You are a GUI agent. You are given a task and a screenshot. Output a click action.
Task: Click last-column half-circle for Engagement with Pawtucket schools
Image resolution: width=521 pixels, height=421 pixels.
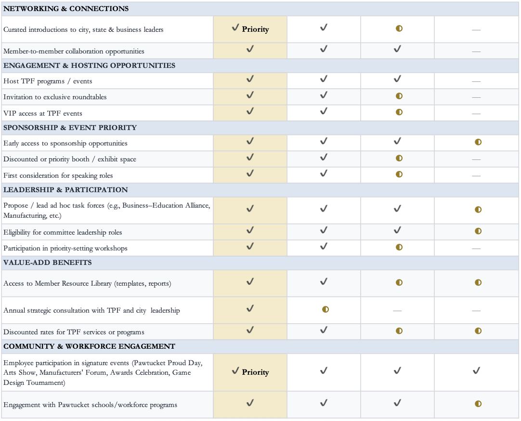pos(478,404)
